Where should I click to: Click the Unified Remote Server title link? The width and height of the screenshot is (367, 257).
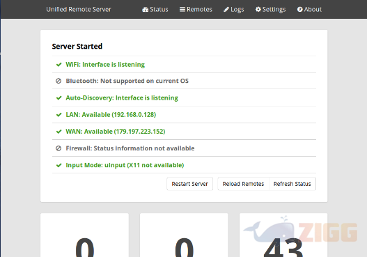tap(79, 9)
